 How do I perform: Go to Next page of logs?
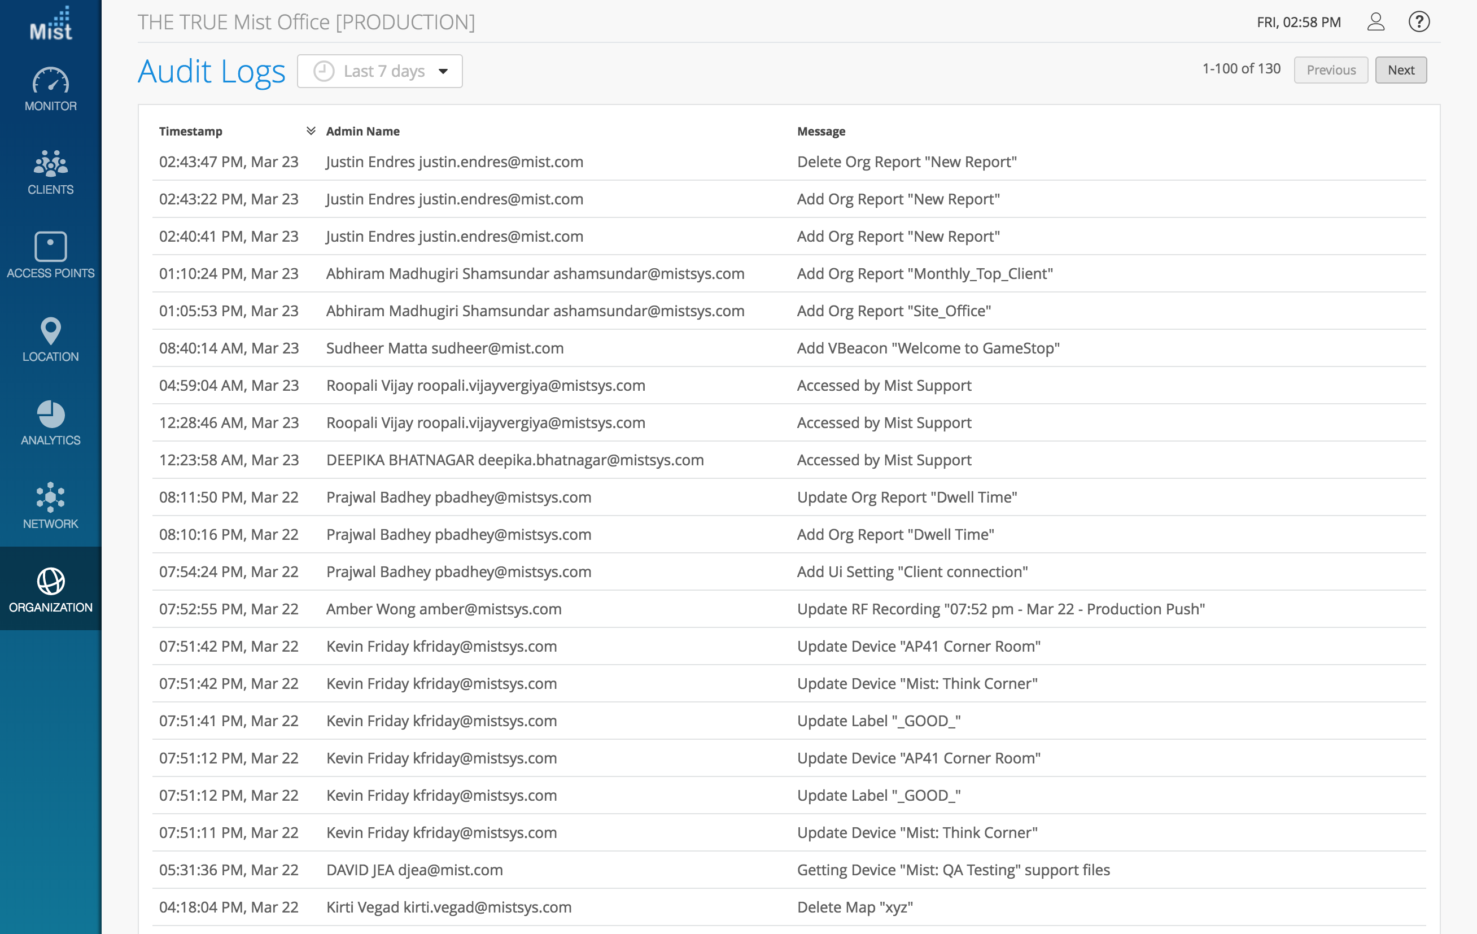pyautogui.click(x=1400, y=70)
